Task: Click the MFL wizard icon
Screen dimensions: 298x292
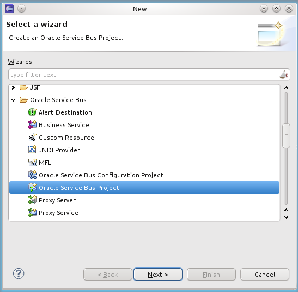Action: [x=32, y=162]
